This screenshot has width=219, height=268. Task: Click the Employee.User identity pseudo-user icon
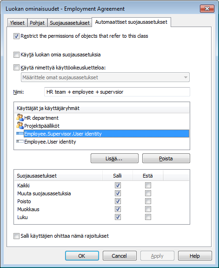(20, 141)
